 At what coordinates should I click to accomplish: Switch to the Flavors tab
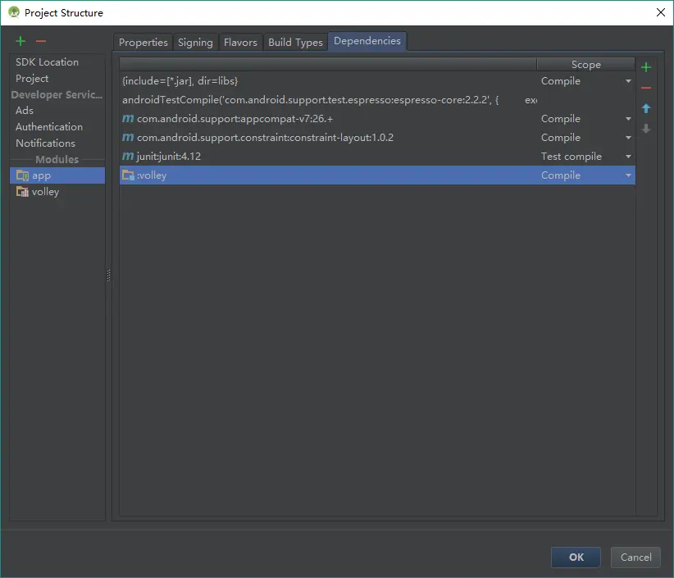[x=240, y=42]
